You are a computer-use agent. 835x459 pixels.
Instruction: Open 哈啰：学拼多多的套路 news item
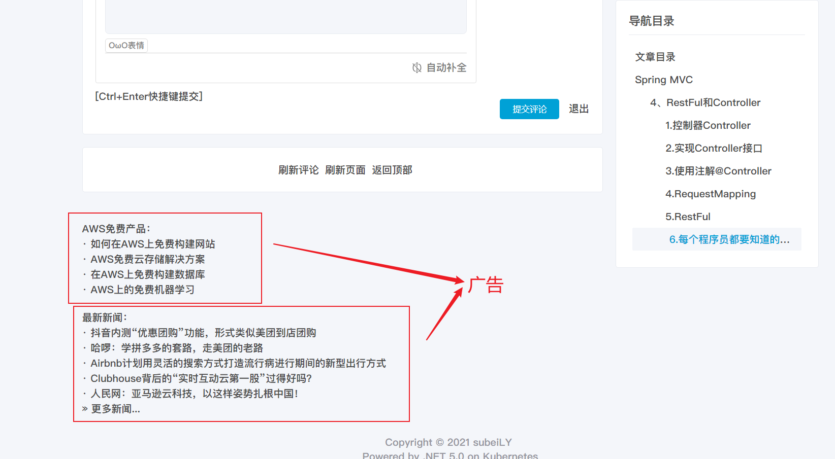[177, 348]
